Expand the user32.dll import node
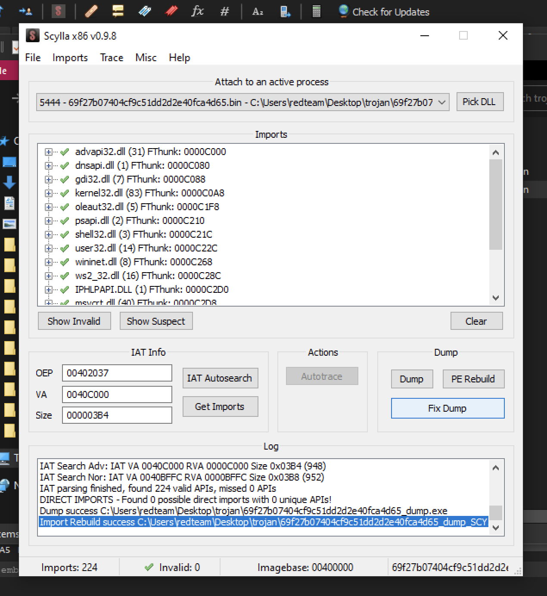This screenshot has width=547, height=596. [49, 248]
